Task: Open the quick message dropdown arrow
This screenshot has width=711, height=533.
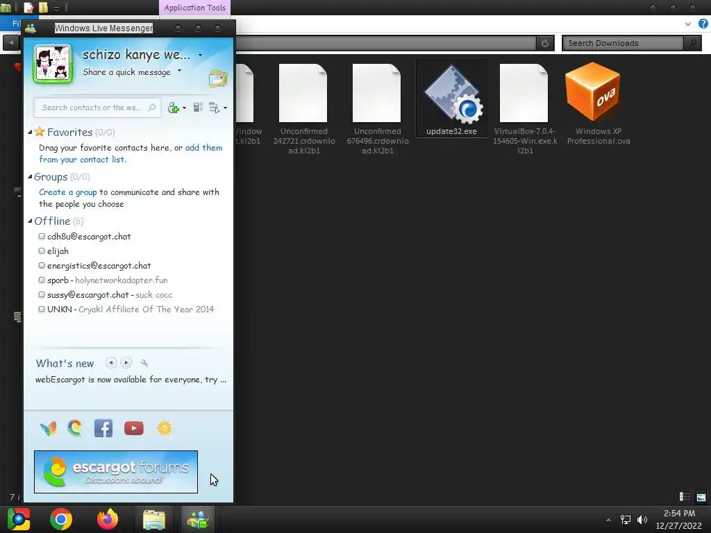Action: coord(180,71)
